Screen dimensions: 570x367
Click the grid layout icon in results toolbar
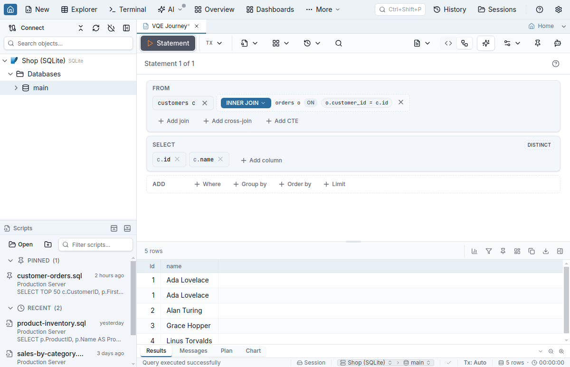point(517,251)
